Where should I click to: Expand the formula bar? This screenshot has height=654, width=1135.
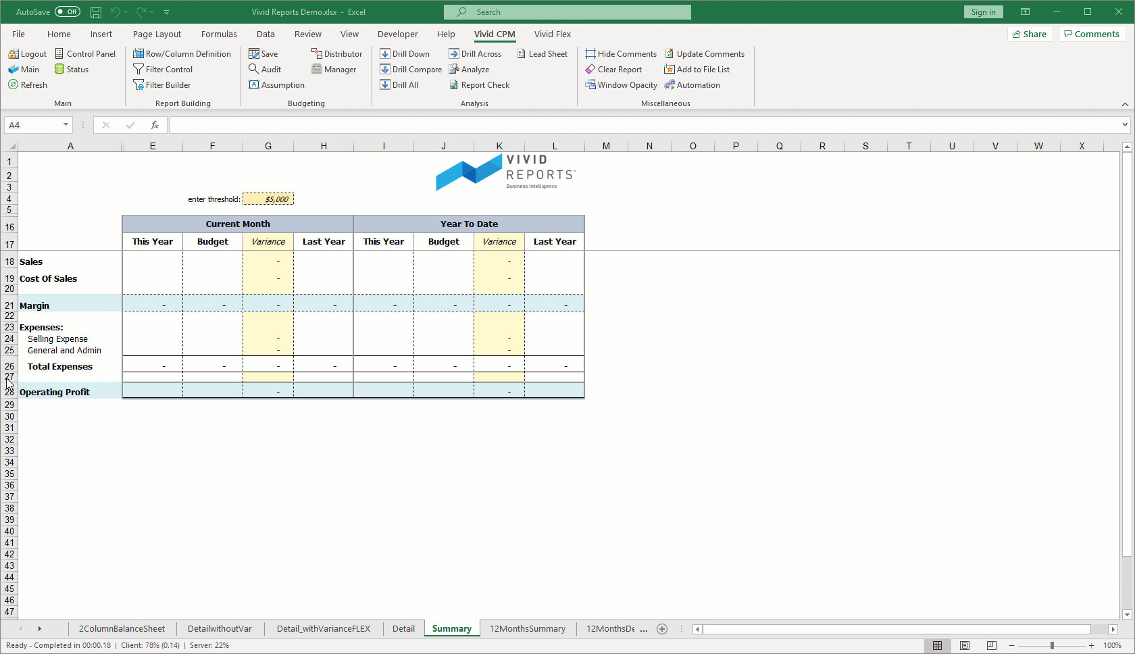pyautogui.click(x=1125, y=125)
